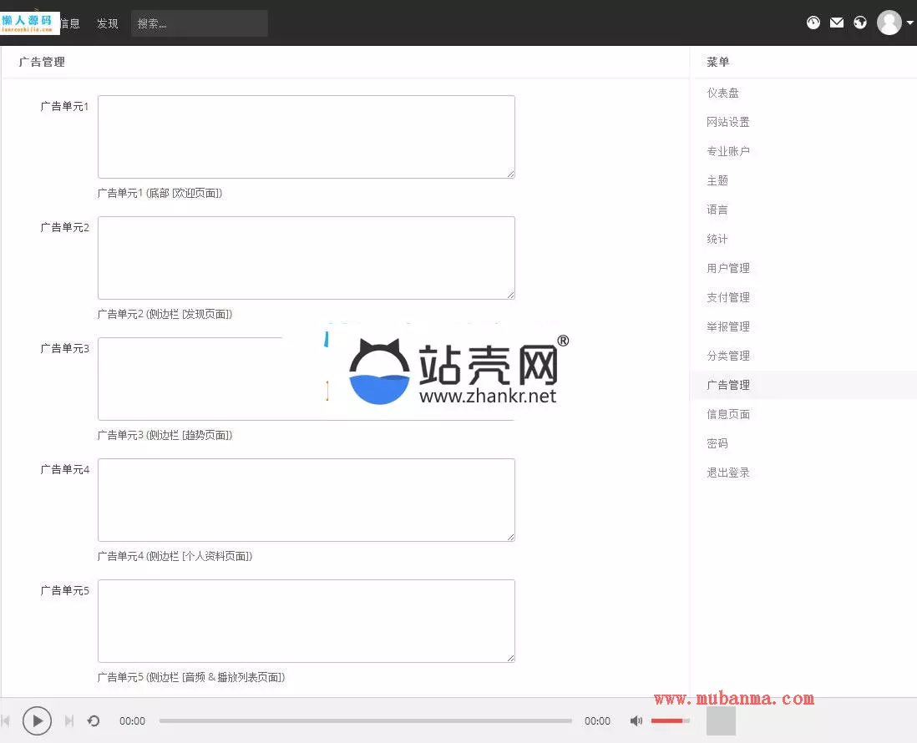Click the 广告单元1 text area
Viewport: 917px width, 743px height.
click(x=306, y=136)
